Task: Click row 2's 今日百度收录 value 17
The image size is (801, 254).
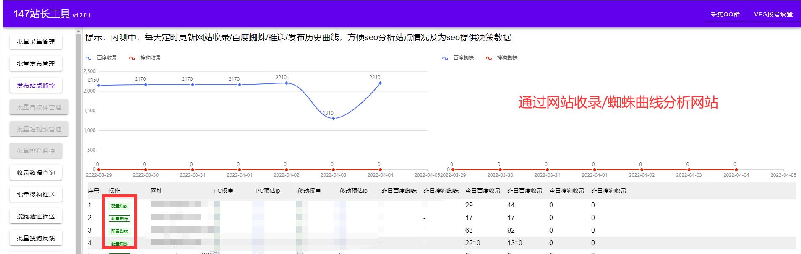Action: (469, 218)
